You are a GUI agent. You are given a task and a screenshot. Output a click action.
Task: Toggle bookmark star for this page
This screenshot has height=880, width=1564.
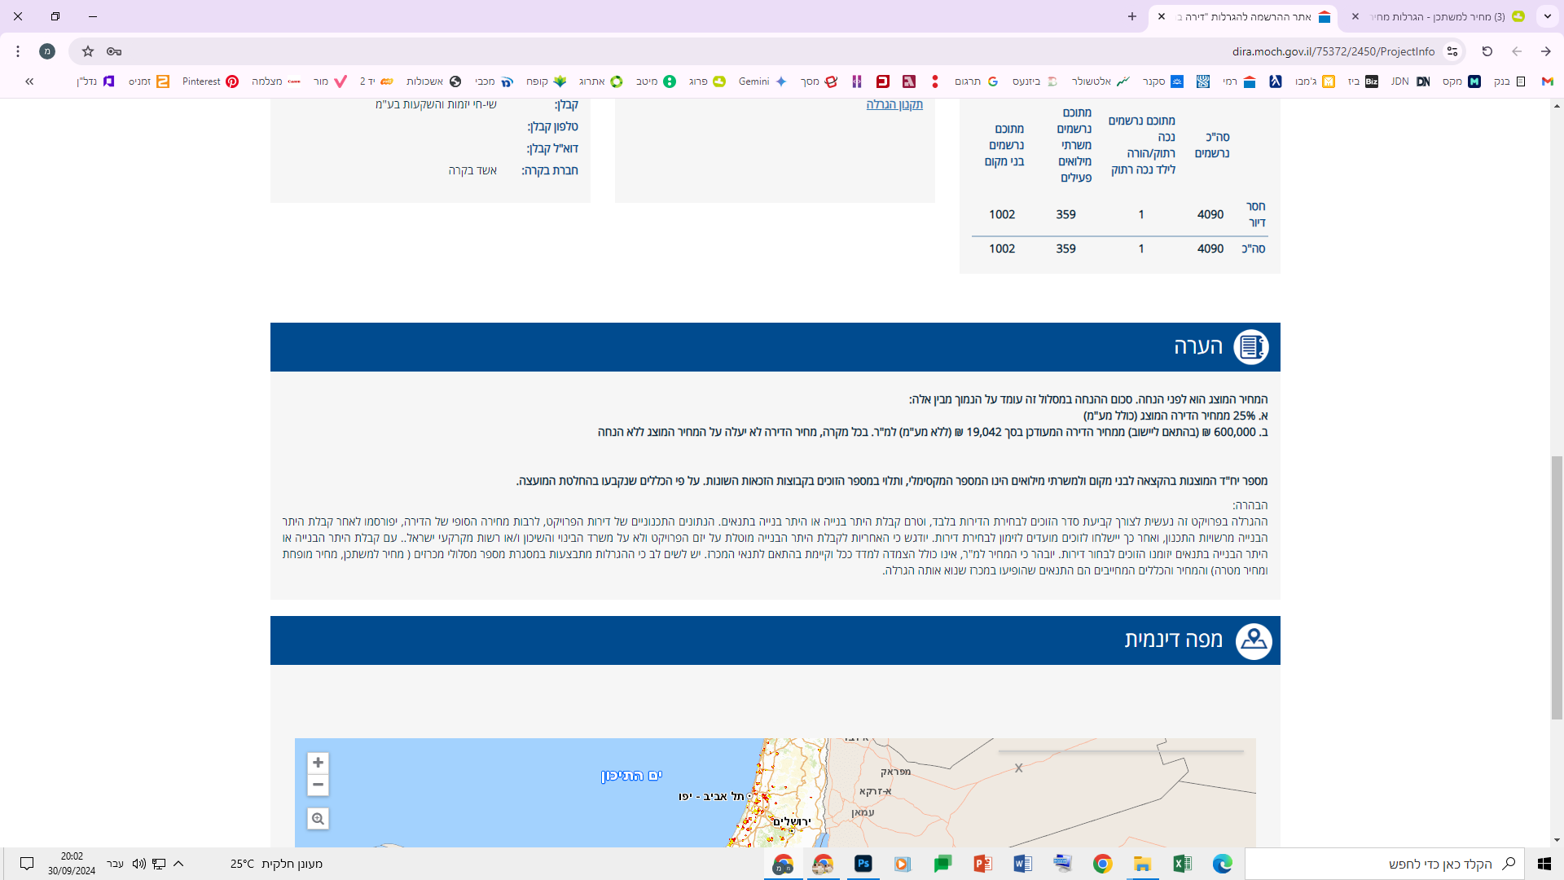click(86, 51)
